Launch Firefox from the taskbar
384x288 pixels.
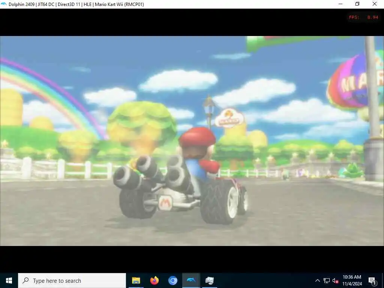[x=154, y=280]
